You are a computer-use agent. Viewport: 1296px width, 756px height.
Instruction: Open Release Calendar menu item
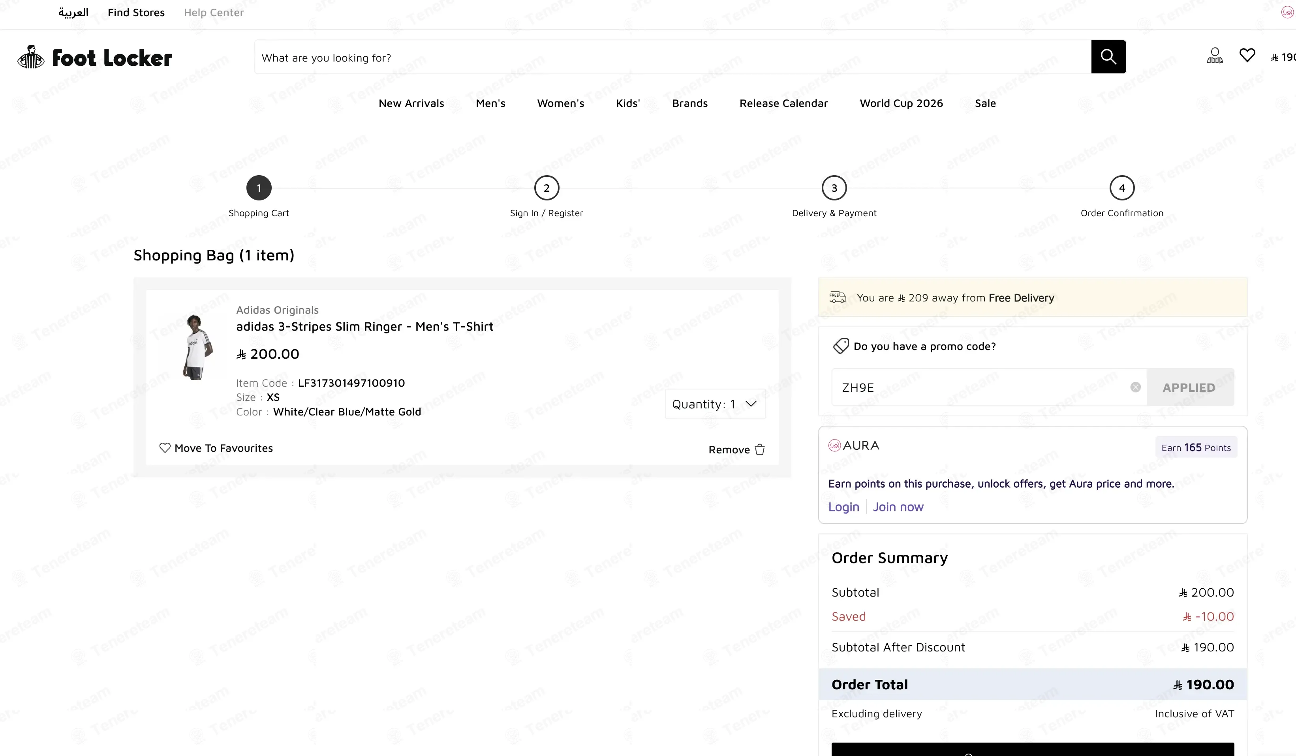(784, 103)
